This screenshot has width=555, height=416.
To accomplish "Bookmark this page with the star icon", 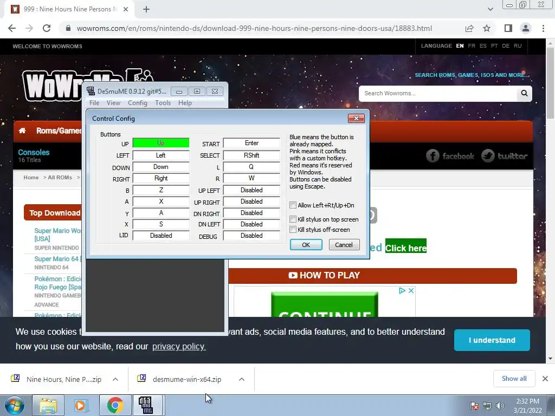I will [x=487, y=28].
